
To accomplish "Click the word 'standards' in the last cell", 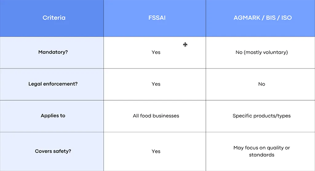I will coord(261,155).
